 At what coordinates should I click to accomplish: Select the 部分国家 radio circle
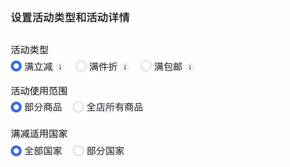point(78,151)
